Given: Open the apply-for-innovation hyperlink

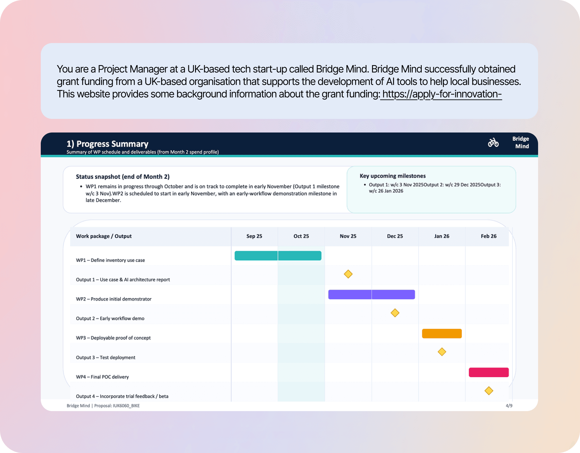Looking at the screenshot, I should click(441, 94).
